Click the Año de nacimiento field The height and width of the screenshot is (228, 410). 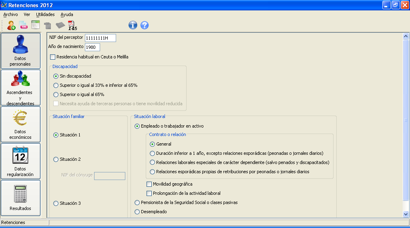(x=92, y=47)
